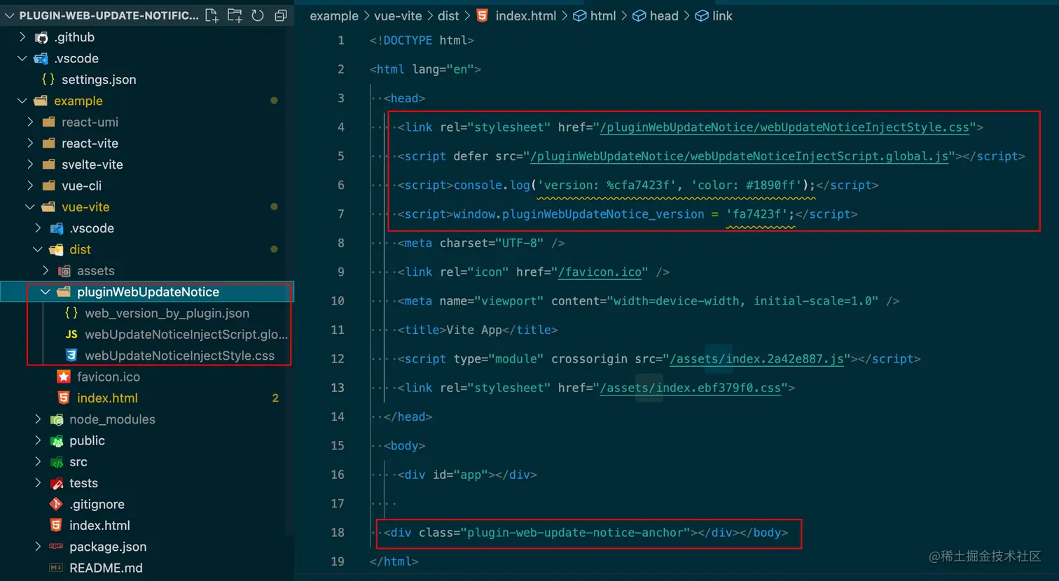Click line number 18 in the gutter
Screen dimensions: 1059x581
click(338, 533)
